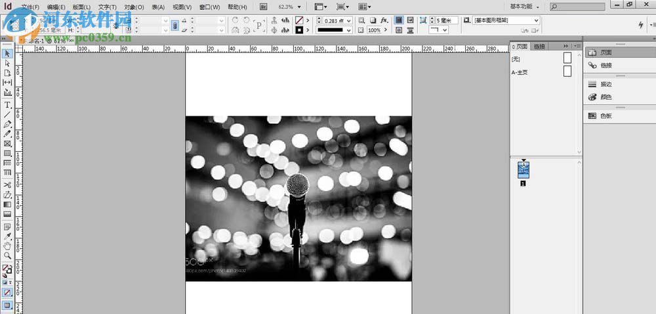Open the 色板 swatches panel button
This screenshot has width=656, height=314.
pos(605,116)
